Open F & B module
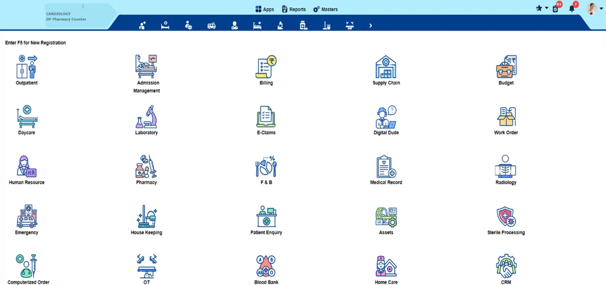Image resolution: width=606 pixels, height=285 pixels. pyautogui.click(x=266, y=170)
